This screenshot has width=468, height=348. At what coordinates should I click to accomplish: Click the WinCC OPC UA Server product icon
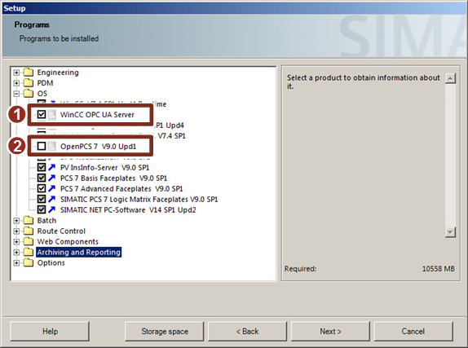click(x=52, y=115)
